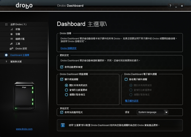Click the 其他設定 section label

(64, 108)
